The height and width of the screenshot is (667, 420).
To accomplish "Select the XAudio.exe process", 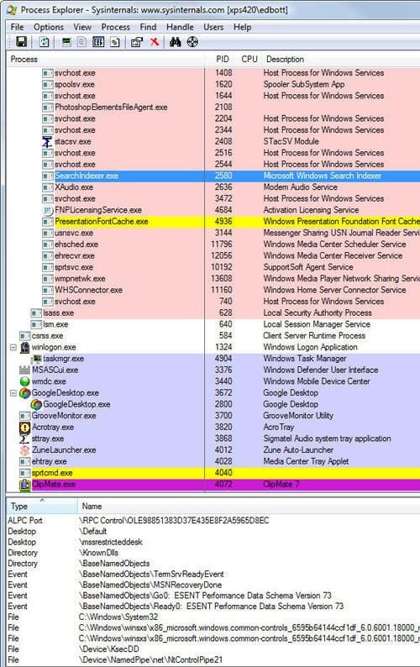I will pyautogui.click(x=74, y=187).
